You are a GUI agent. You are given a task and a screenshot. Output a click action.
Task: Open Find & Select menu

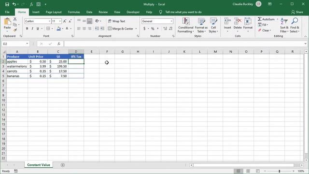click(295, 25)
